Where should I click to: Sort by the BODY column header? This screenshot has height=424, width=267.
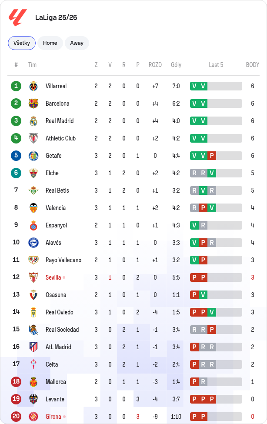coord(252,65)
